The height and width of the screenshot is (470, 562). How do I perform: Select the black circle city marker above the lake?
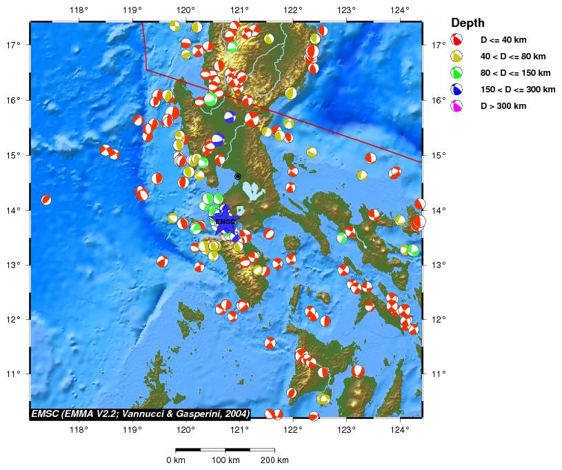coord(238,176)
